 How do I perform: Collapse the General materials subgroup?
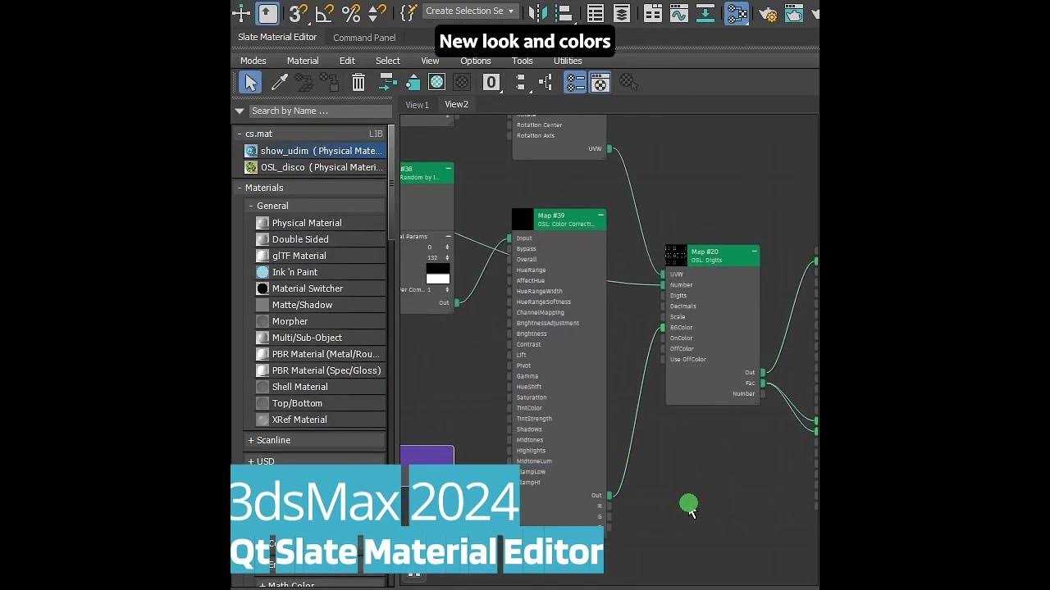[x=250, y=206]
